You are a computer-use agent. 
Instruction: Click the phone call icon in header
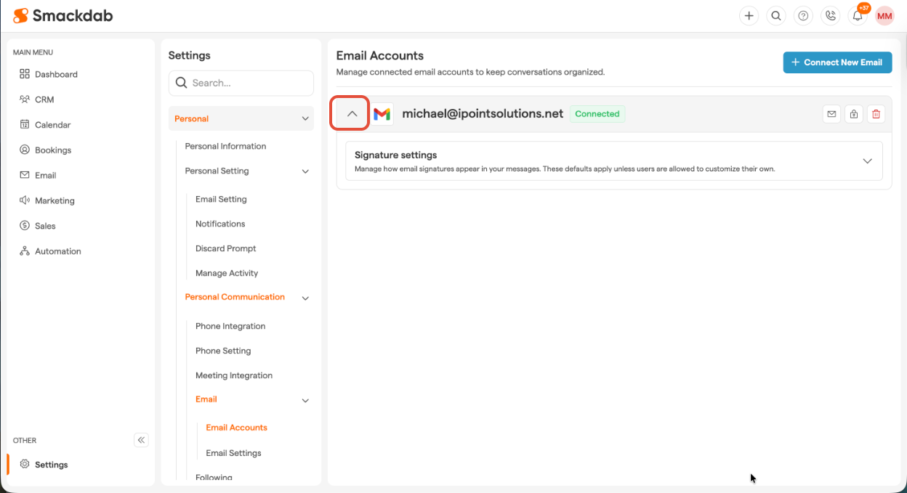pyautogui.click(x=830, y=16)
